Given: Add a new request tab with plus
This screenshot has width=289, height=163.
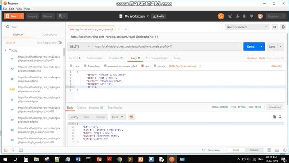Looking at the screenshot, I should click(x=119, y=29).
